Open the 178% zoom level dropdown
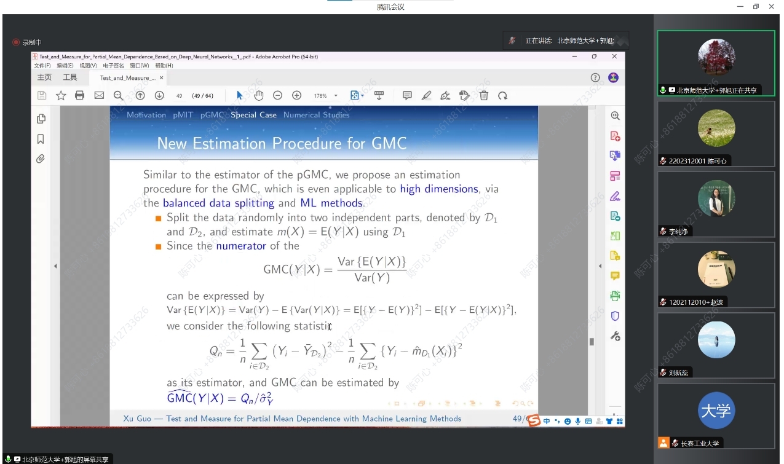Viewport: 784px width, 464px height. click(336, 96)
